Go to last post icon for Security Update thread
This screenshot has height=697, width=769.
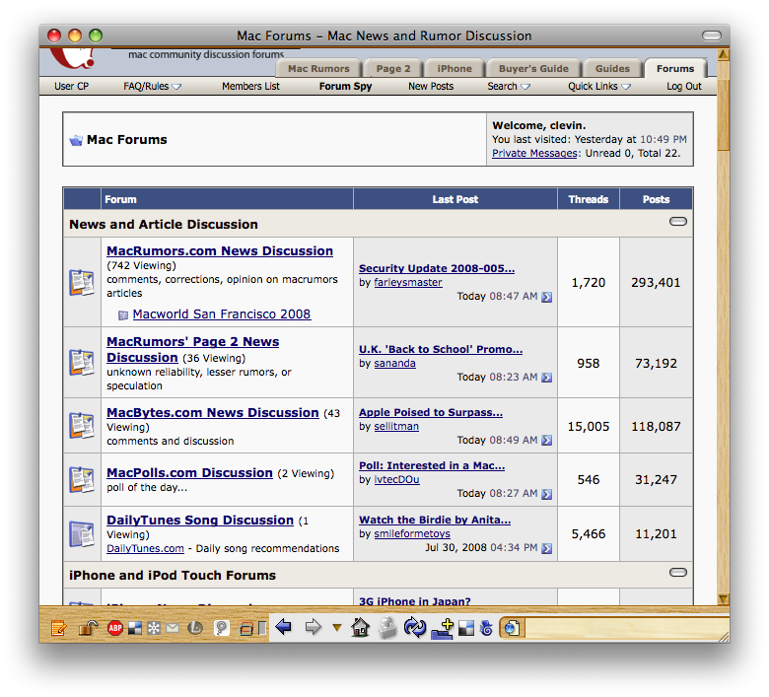[x=546, y=297]
